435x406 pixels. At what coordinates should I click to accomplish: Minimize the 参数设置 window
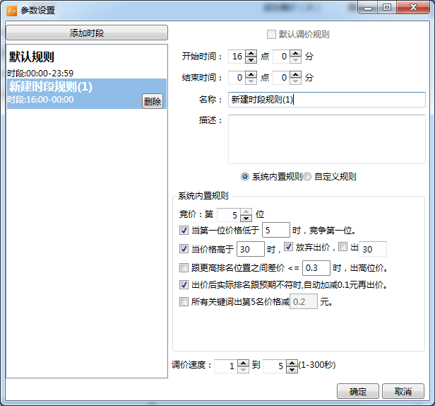368,8
